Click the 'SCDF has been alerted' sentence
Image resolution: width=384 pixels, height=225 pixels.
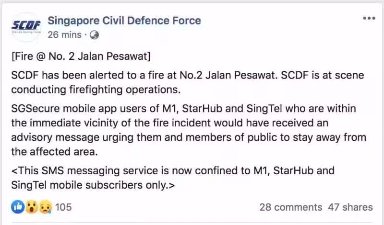pos(188,75)
